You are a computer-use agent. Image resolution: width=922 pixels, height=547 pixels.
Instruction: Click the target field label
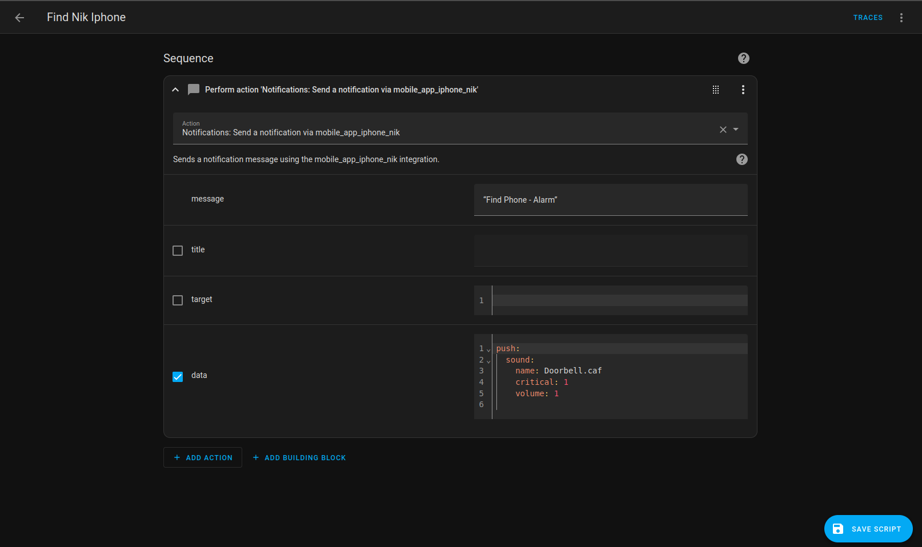202,299
